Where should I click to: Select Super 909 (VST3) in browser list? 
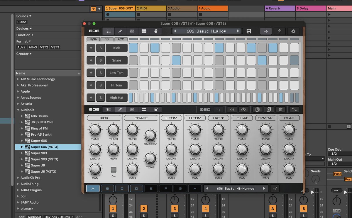pos(44,159)
